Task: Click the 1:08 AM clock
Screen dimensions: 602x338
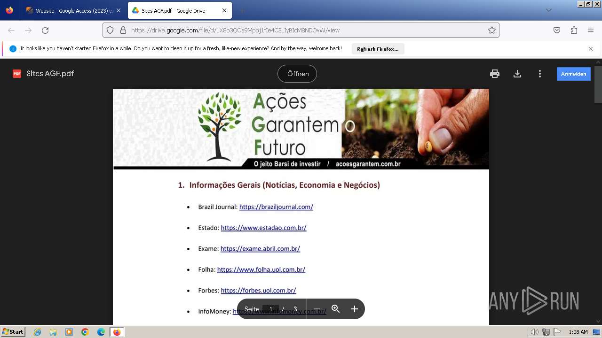Action: point(578,332)
